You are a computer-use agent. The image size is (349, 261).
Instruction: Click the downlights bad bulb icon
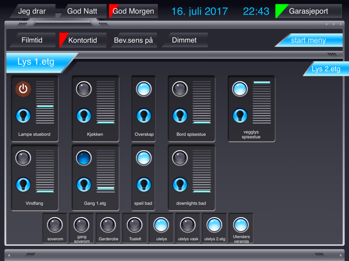click(x=180, y=184)
